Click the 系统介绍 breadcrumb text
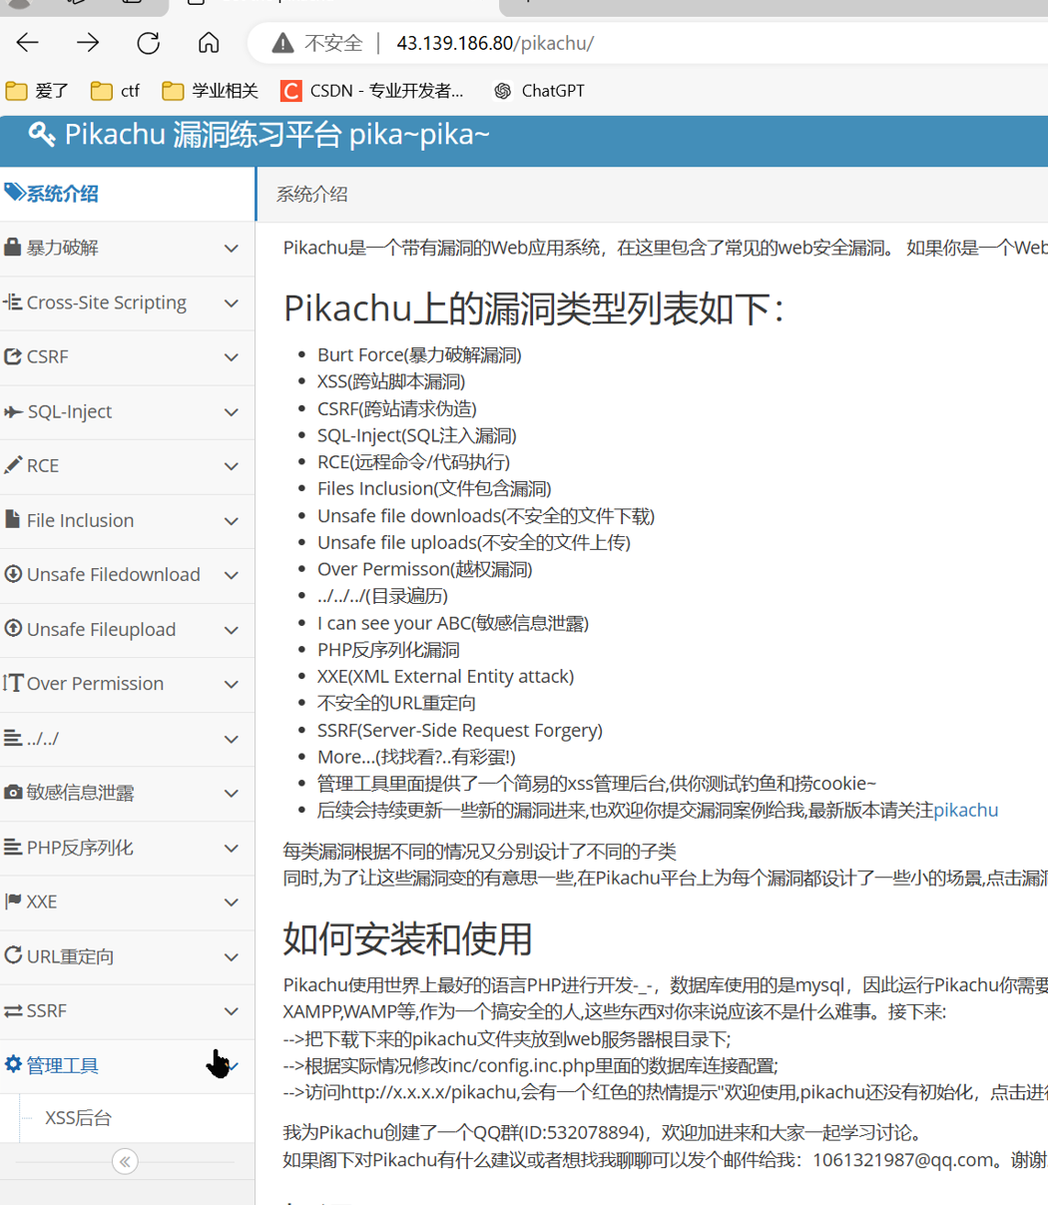The width and height of the screenshot is (1048, 1205). pos(311,195)
